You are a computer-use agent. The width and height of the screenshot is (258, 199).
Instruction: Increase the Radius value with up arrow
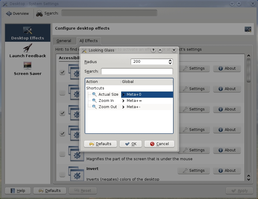pos(170,60)
